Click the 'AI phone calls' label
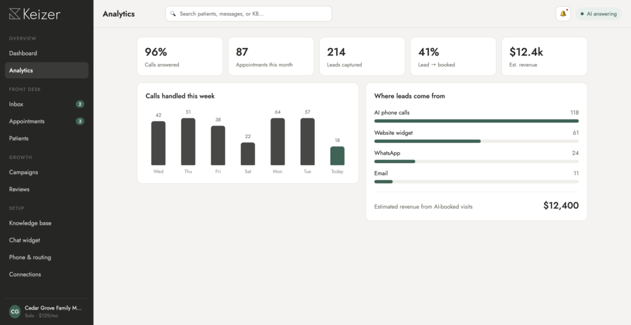 click(x=391, y=113)
